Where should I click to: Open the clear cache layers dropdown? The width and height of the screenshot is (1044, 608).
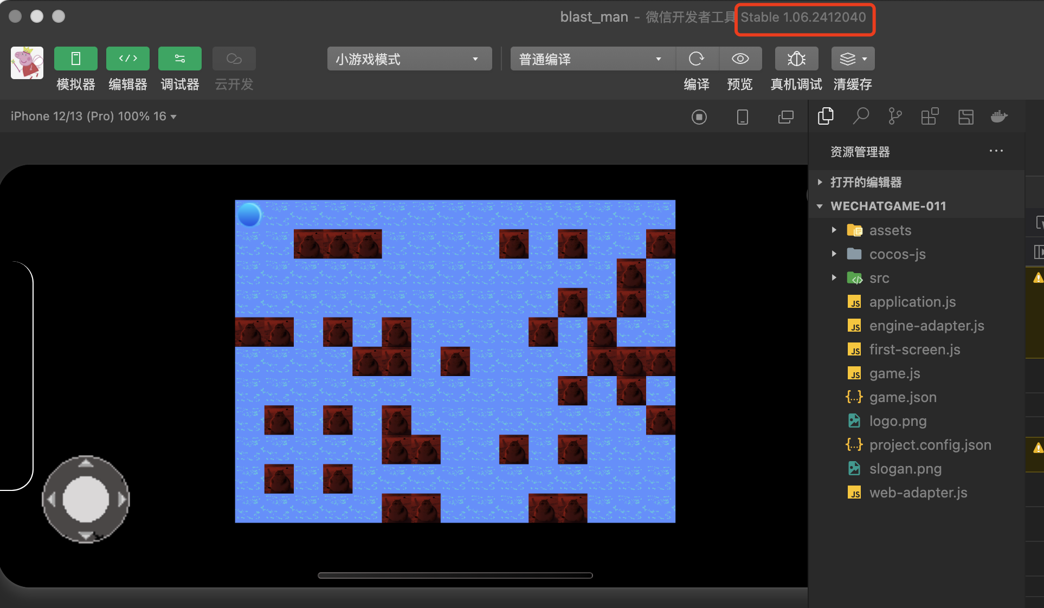(x=853, y=59)
